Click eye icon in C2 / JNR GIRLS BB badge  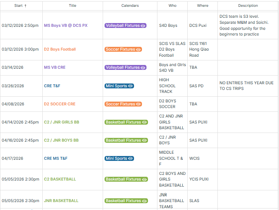point(144,122)
